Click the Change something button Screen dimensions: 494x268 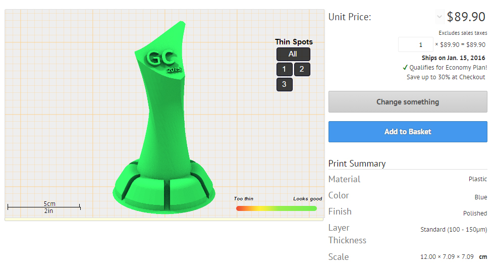(x=408, y=102)
